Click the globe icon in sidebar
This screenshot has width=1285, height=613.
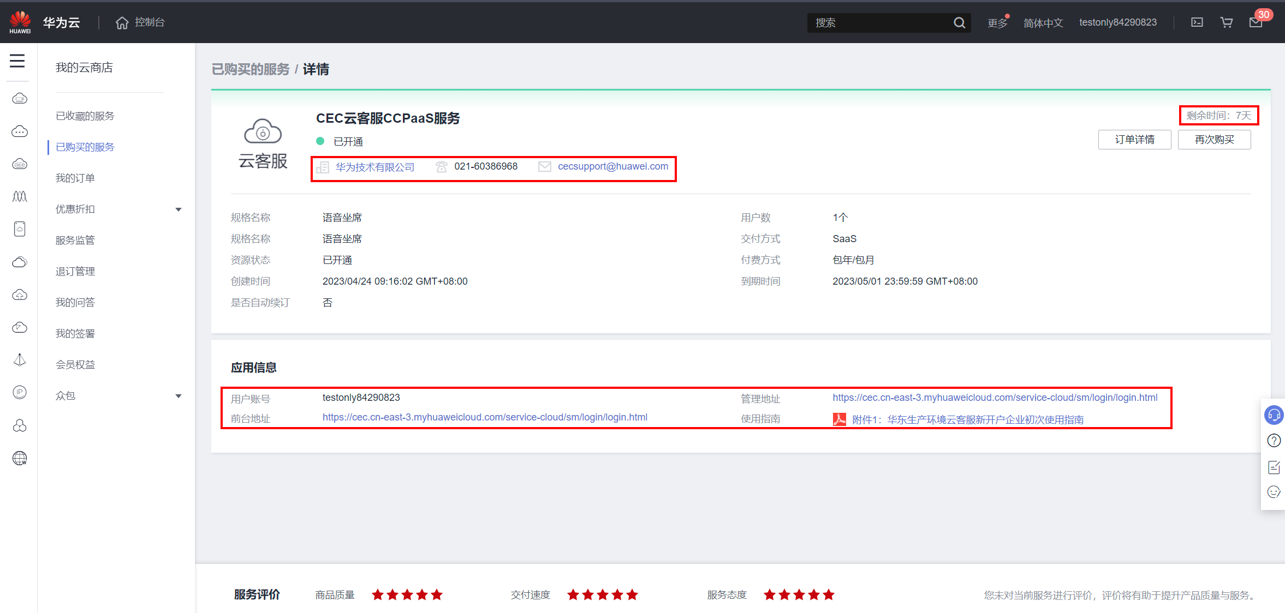[x=20, y=458]
